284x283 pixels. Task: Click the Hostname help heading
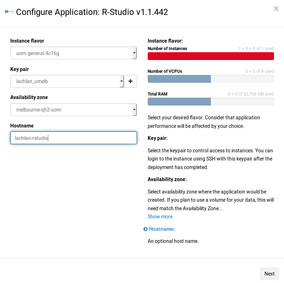[x=162, y=229]
